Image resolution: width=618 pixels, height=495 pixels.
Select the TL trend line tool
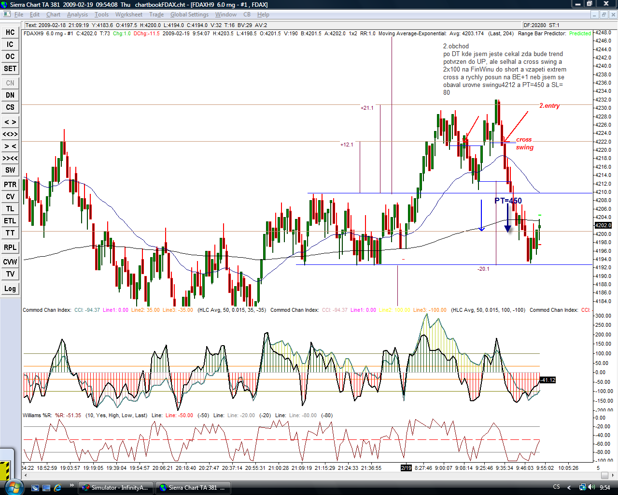(x=10, y=209)
